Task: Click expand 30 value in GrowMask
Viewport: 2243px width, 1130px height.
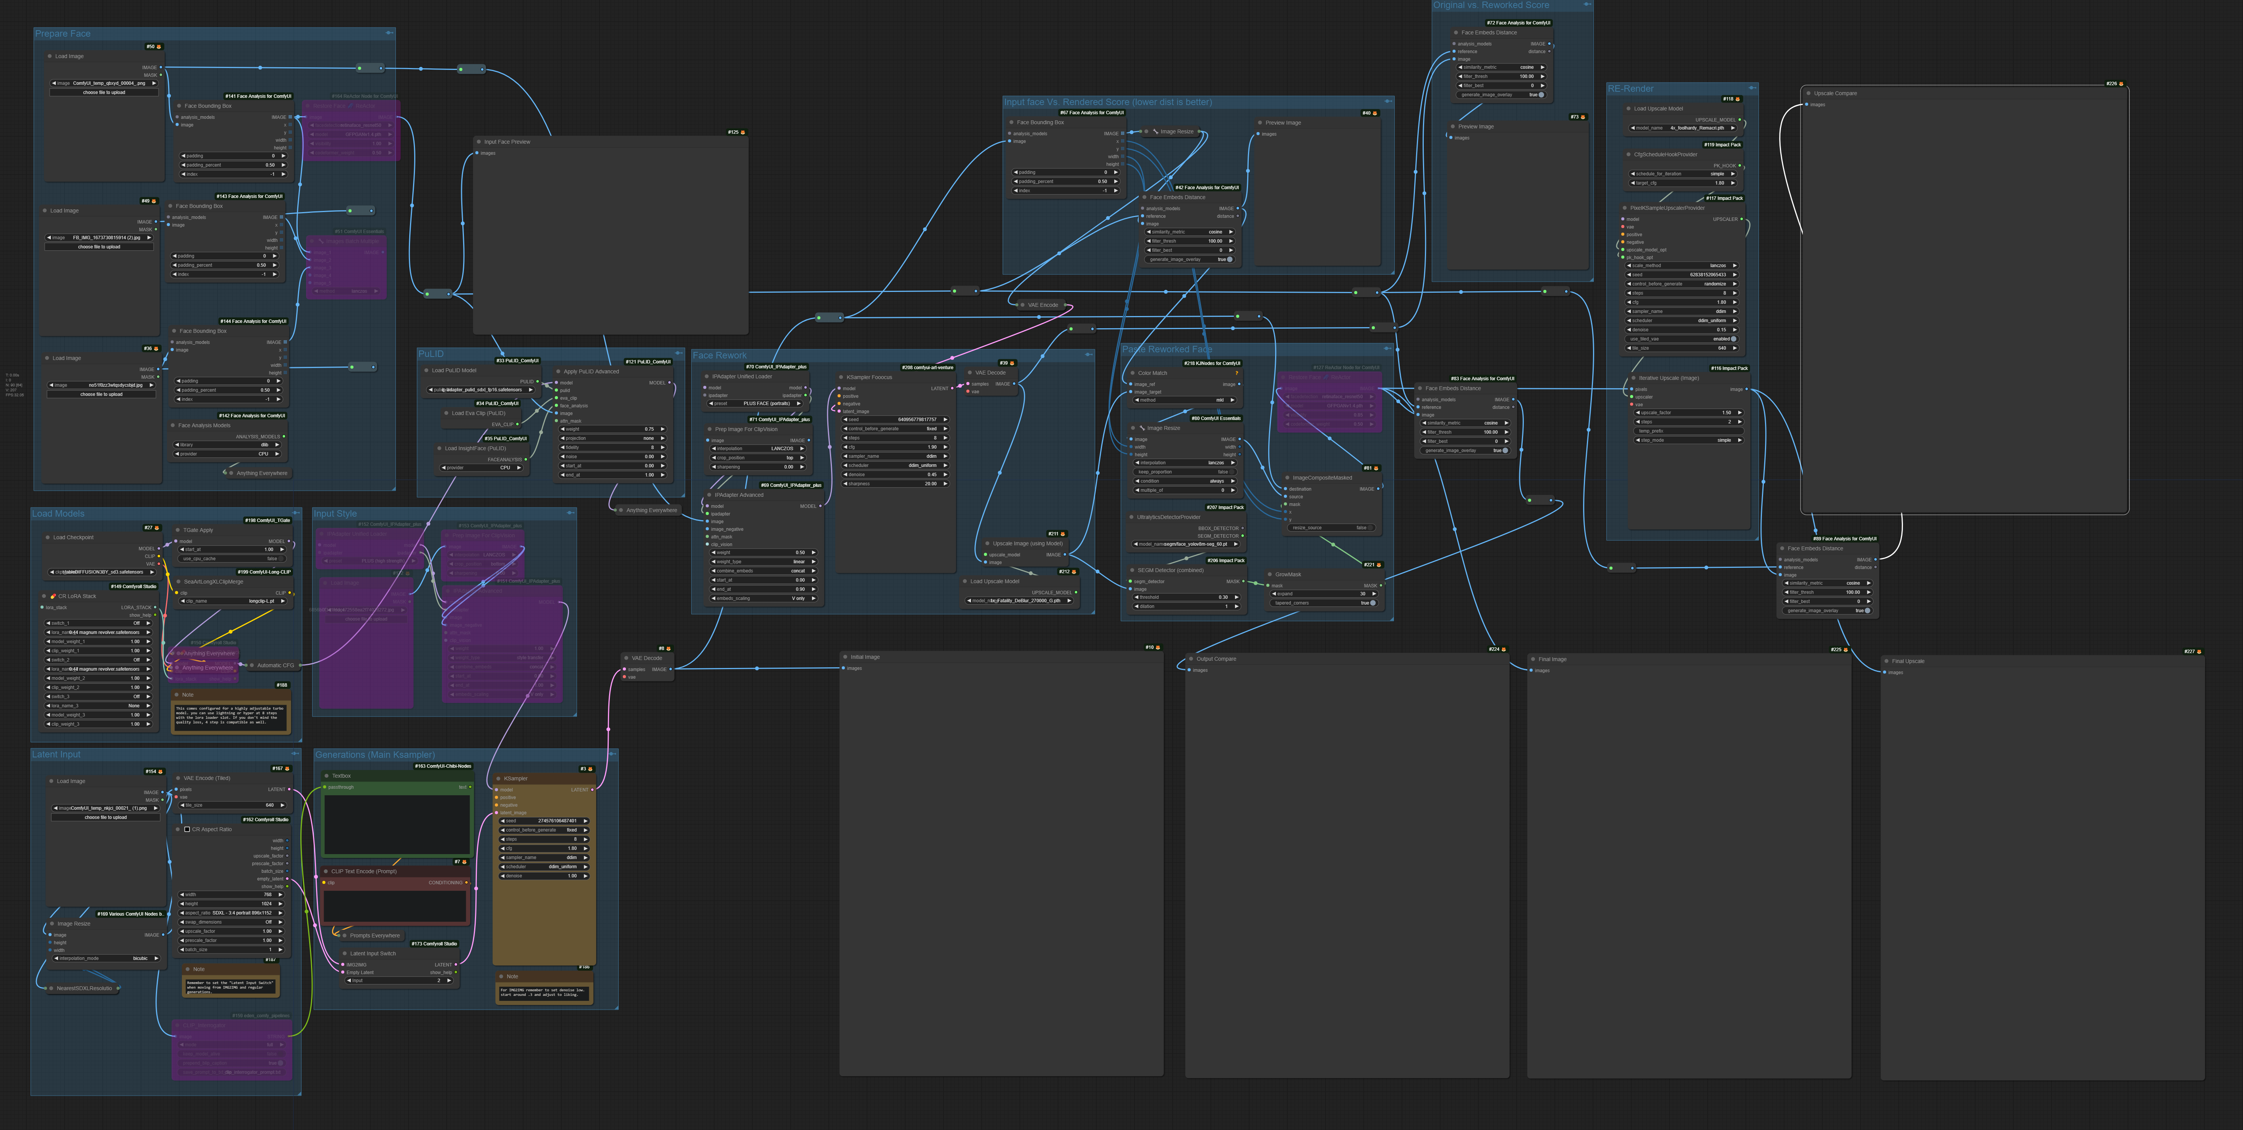Action: click(x=1363, y=594)
